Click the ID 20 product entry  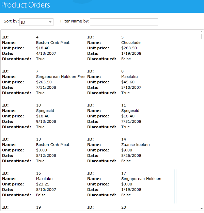point(128,208)
